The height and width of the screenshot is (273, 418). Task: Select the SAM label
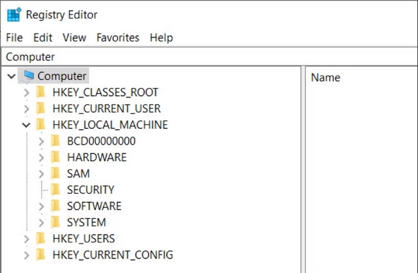coord(79,174)
